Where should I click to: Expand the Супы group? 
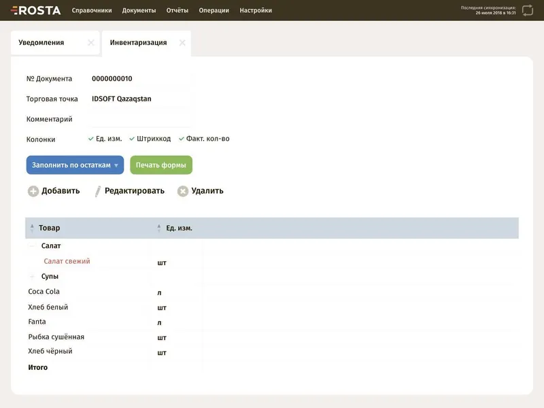(32, 276)
